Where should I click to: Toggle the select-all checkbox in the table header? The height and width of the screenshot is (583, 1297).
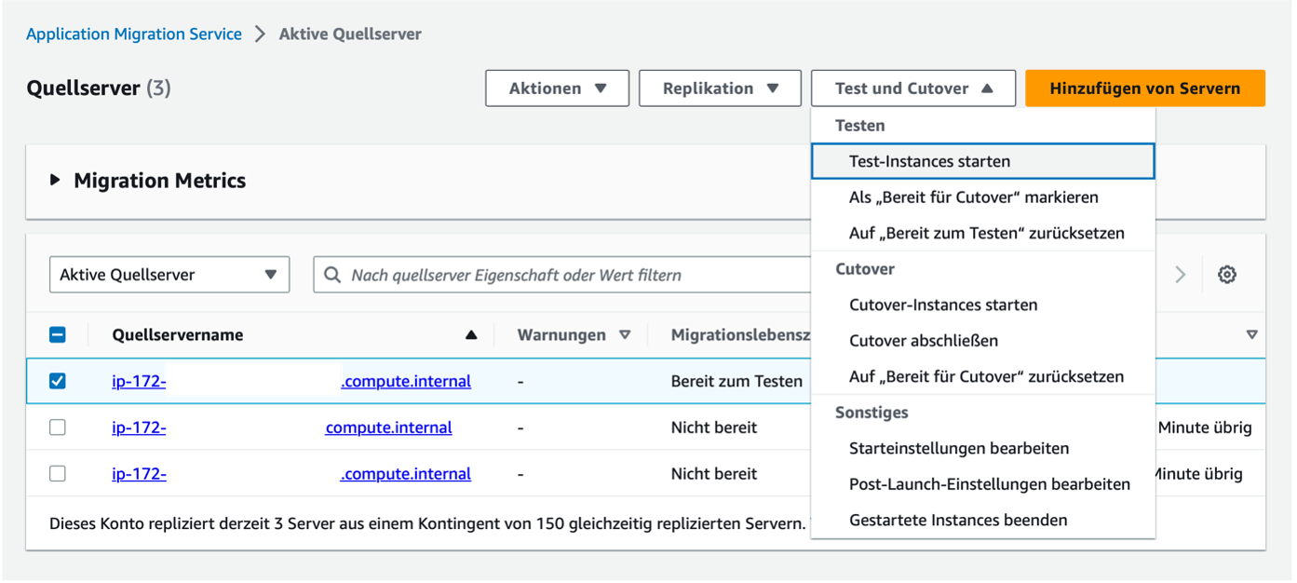(x=57, y=333)
